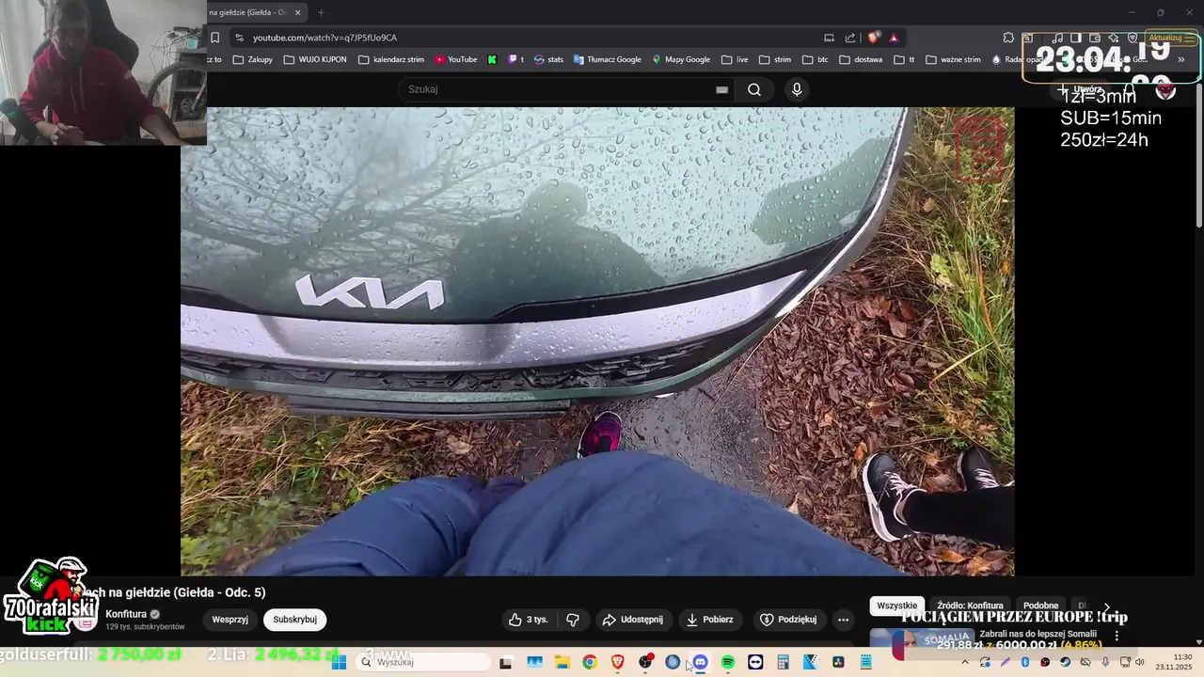Viewport: 1204px width, 677px height.
Task: Click the cast/install screen icon in address bar
Action: point(829,38)
